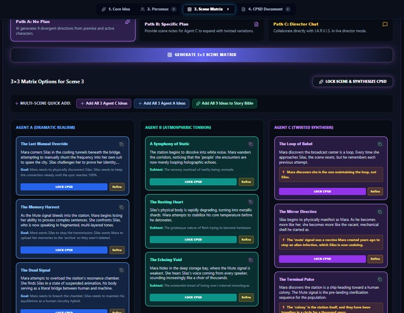This screenshot has height=313, width=404.
Task: Choose Path B: Specific Plan card
Action: coord(201,29)
